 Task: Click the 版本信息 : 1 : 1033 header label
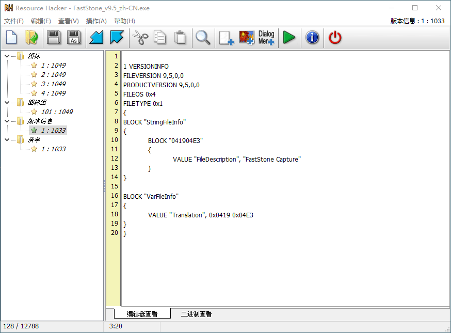point(417,21)
